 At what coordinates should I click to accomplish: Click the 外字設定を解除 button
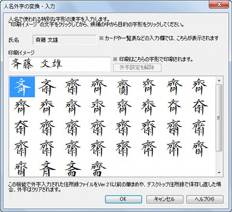[x=137, y=68]
